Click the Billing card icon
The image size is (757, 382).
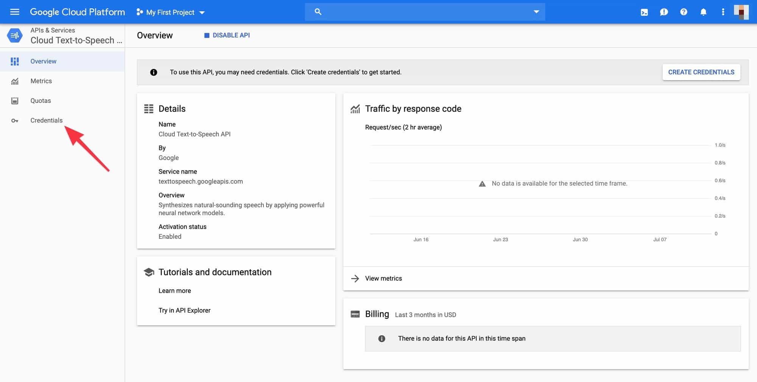click(x=355, y=314)
